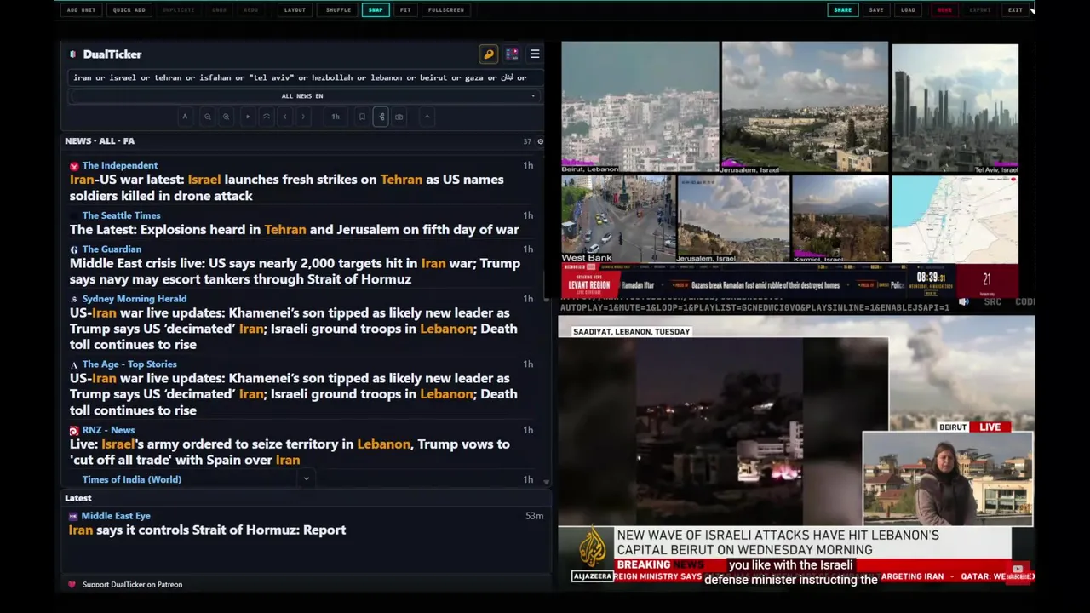Screen dimensions: 1090x613
Task: Take a snapshot with the camera icon
Action: click(x=399, y=117)
